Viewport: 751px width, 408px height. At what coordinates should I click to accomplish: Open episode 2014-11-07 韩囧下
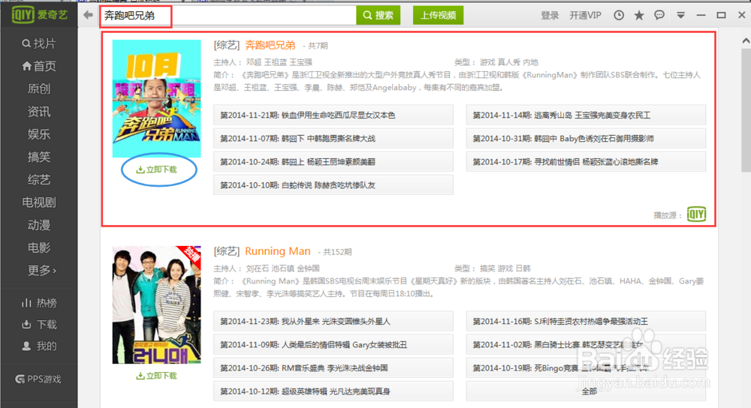[x=333, y=139]
